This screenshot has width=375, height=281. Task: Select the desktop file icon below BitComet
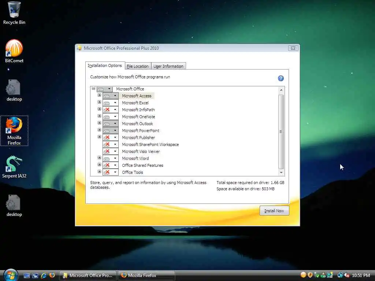14,90
